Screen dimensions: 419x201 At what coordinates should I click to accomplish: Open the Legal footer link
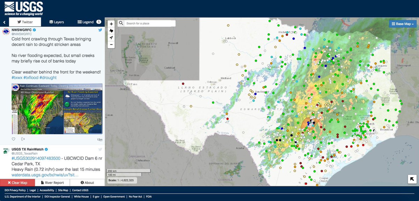(33, 191)
